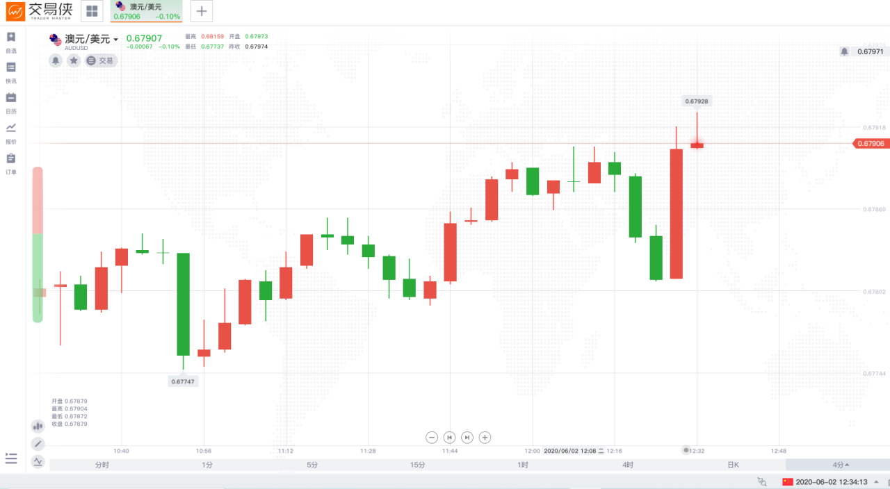The image size is (890, 489).
Task: Open the indicator line tool icon
Action: tap(38, 461)
